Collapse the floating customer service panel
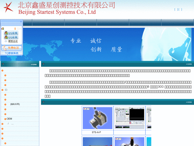 21,22
